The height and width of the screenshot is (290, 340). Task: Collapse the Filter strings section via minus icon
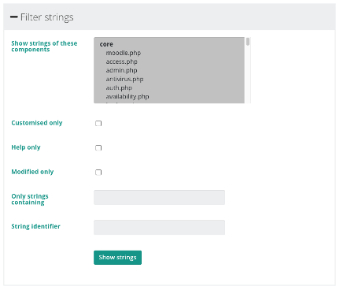13,17
